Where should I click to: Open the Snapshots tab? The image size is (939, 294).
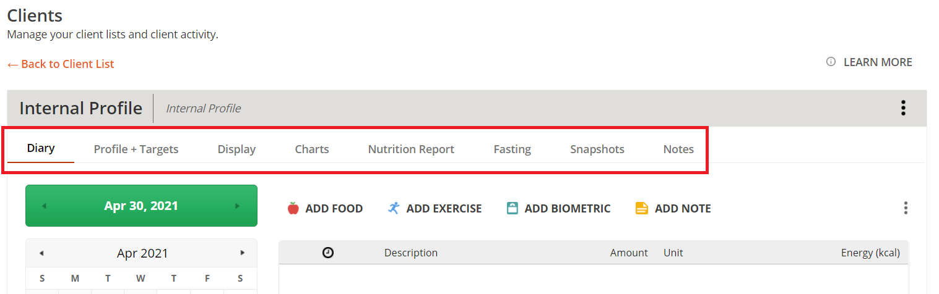597,149
